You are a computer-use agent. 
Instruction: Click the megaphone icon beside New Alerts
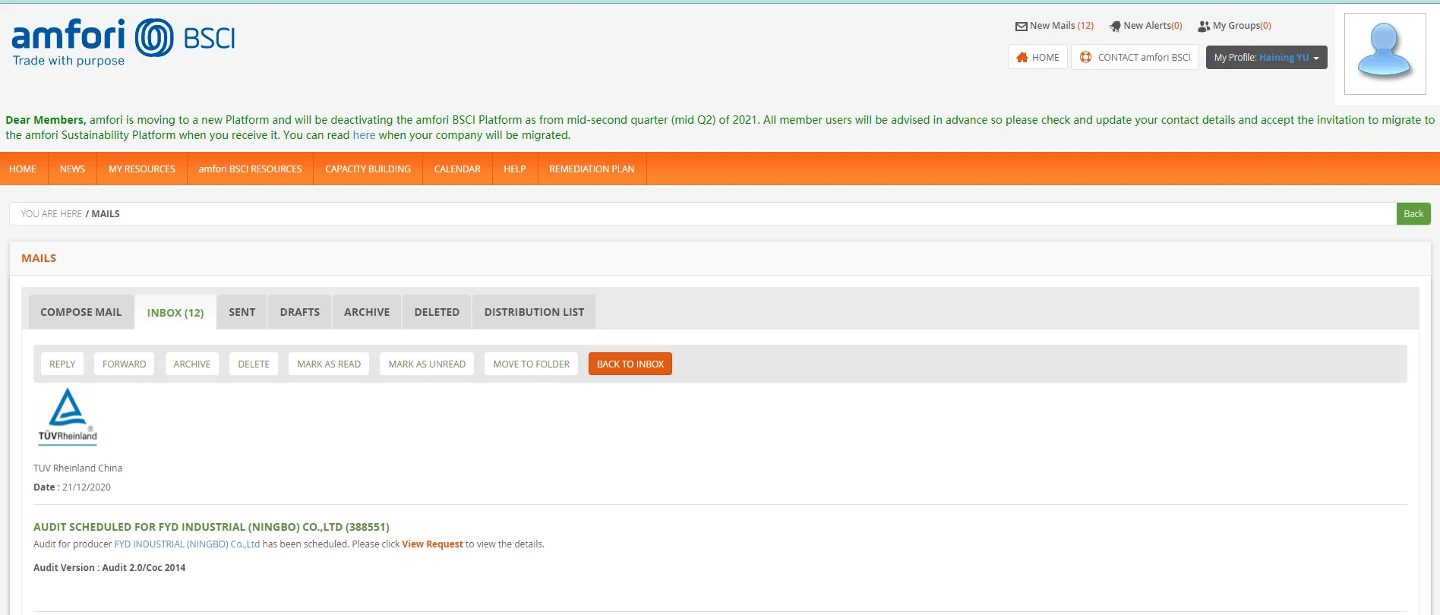coord(1115,27)
